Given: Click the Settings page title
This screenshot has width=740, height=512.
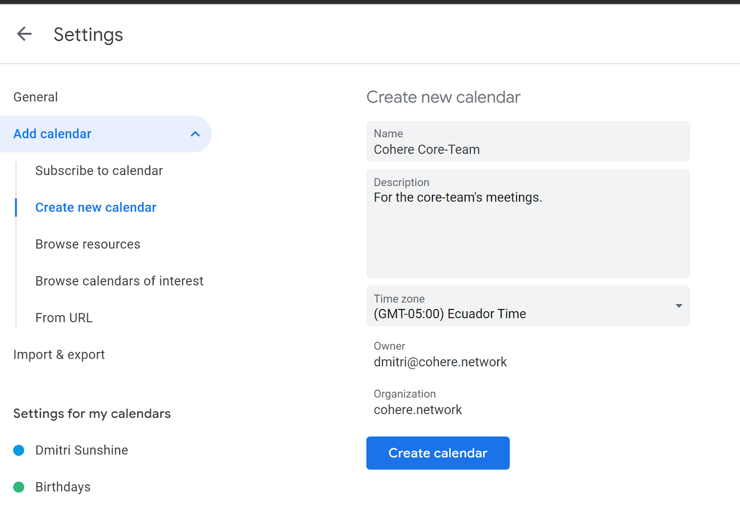Looking at the screenshot, I should click(x=88, y=35).
